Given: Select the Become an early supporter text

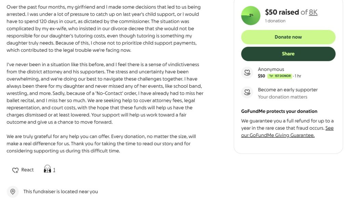Looking at the screenshot, I should point(287,90).
